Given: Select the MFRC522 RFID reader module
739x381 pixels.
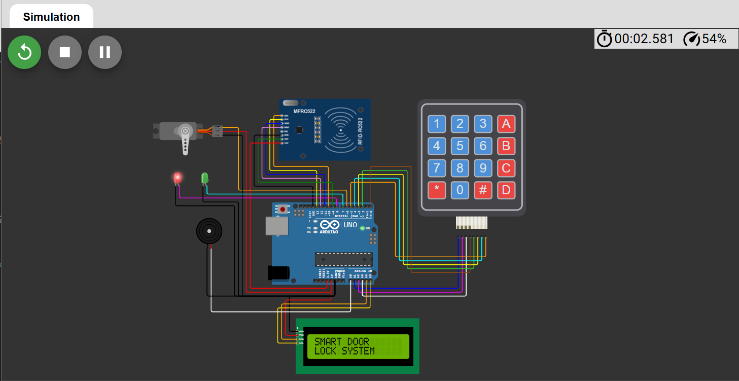Looking at the screenshot, I should click(x=325, y=129).
